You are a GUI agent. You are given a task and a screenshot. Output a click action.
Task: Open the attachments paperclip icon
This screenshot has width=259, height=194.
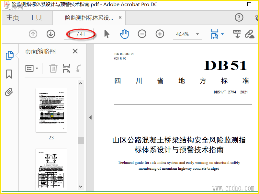point(9,92)
